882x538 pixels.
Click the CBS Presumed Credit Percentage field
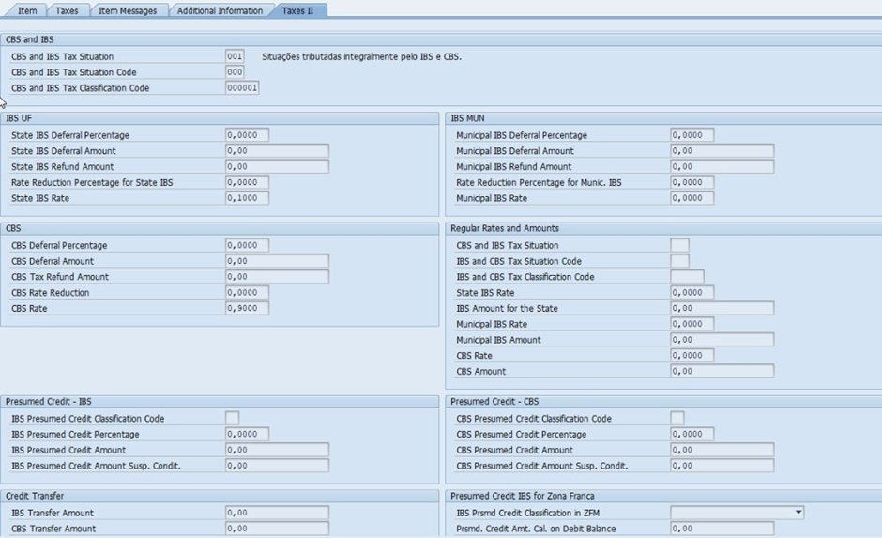coord(692,435)
